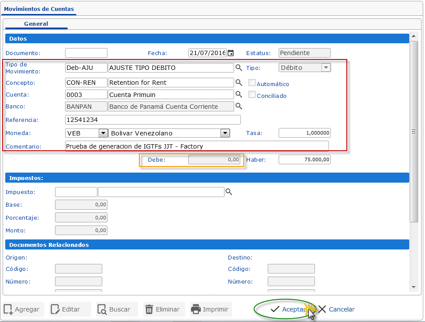This screenshot has width=425, height=322.
Task: Open the Fecha calendar picker icon
Action: click(231, 53)
